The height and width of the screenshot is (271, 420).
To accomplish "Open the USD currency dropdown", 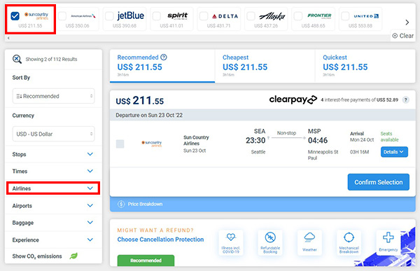I will pyautogui.click(x=54, y=134).
